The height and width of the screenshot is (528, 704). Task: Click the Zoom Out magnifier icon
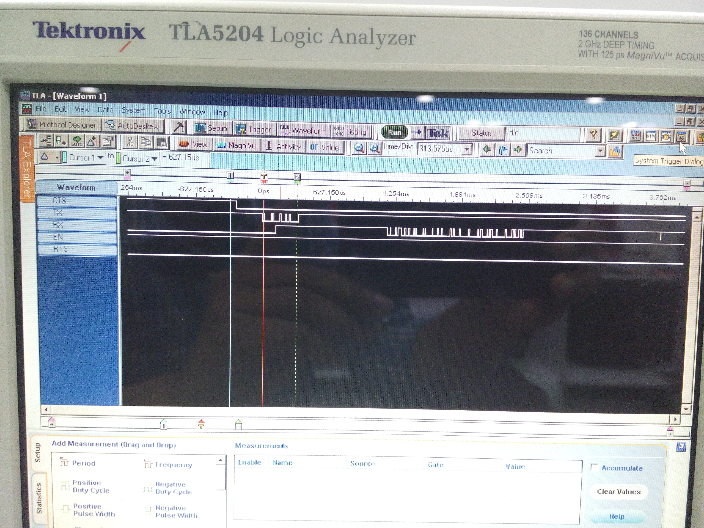[x=359, y=148]
